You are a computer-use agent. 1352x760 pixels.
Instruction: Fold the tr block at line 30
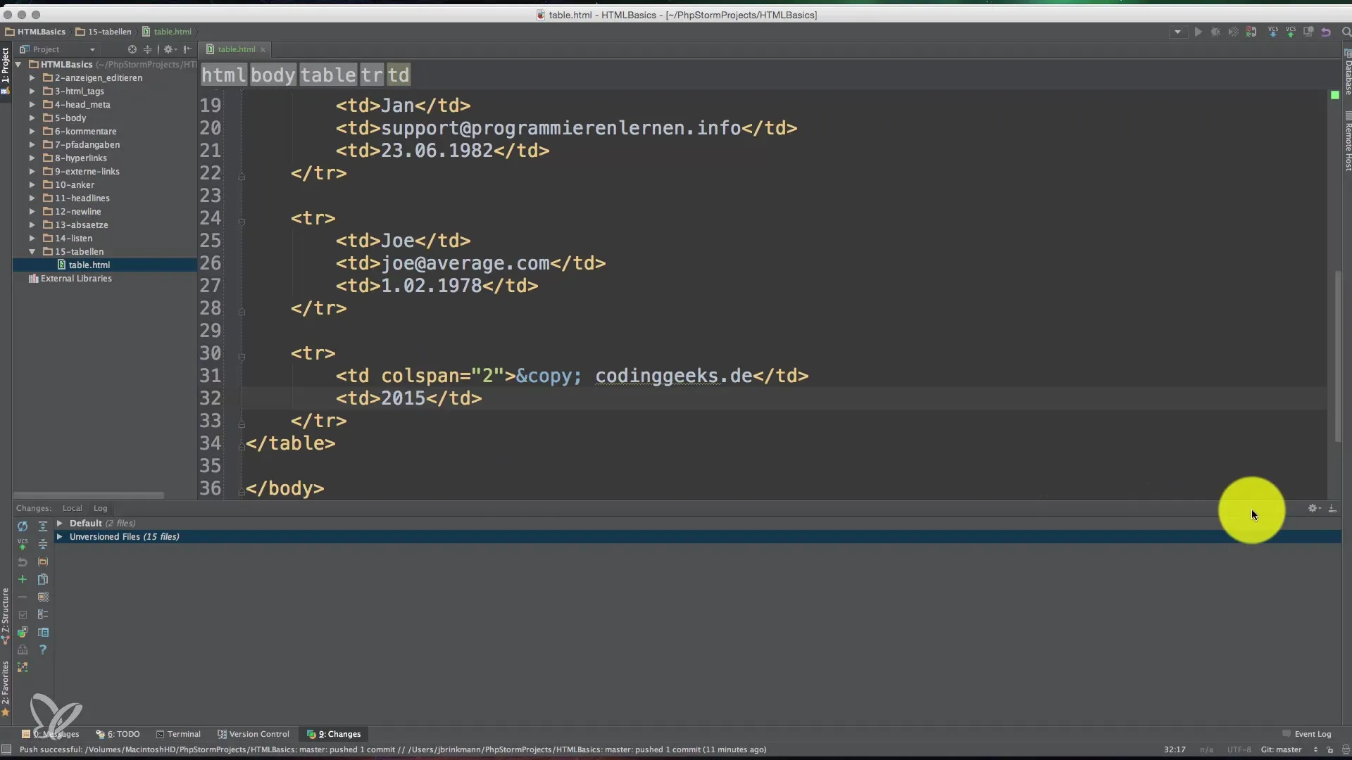pyautogui.click(x=242, y=357)
